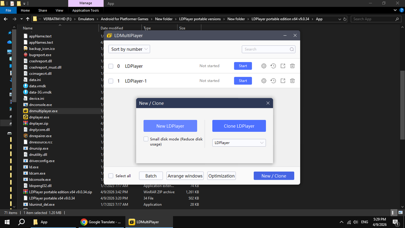Image resolution: width=405 pixels, height=228 pixels.
Task: Click dnplayer.exe file icon in Explorer
Action: pyautogui.click(x=26, y=117)
